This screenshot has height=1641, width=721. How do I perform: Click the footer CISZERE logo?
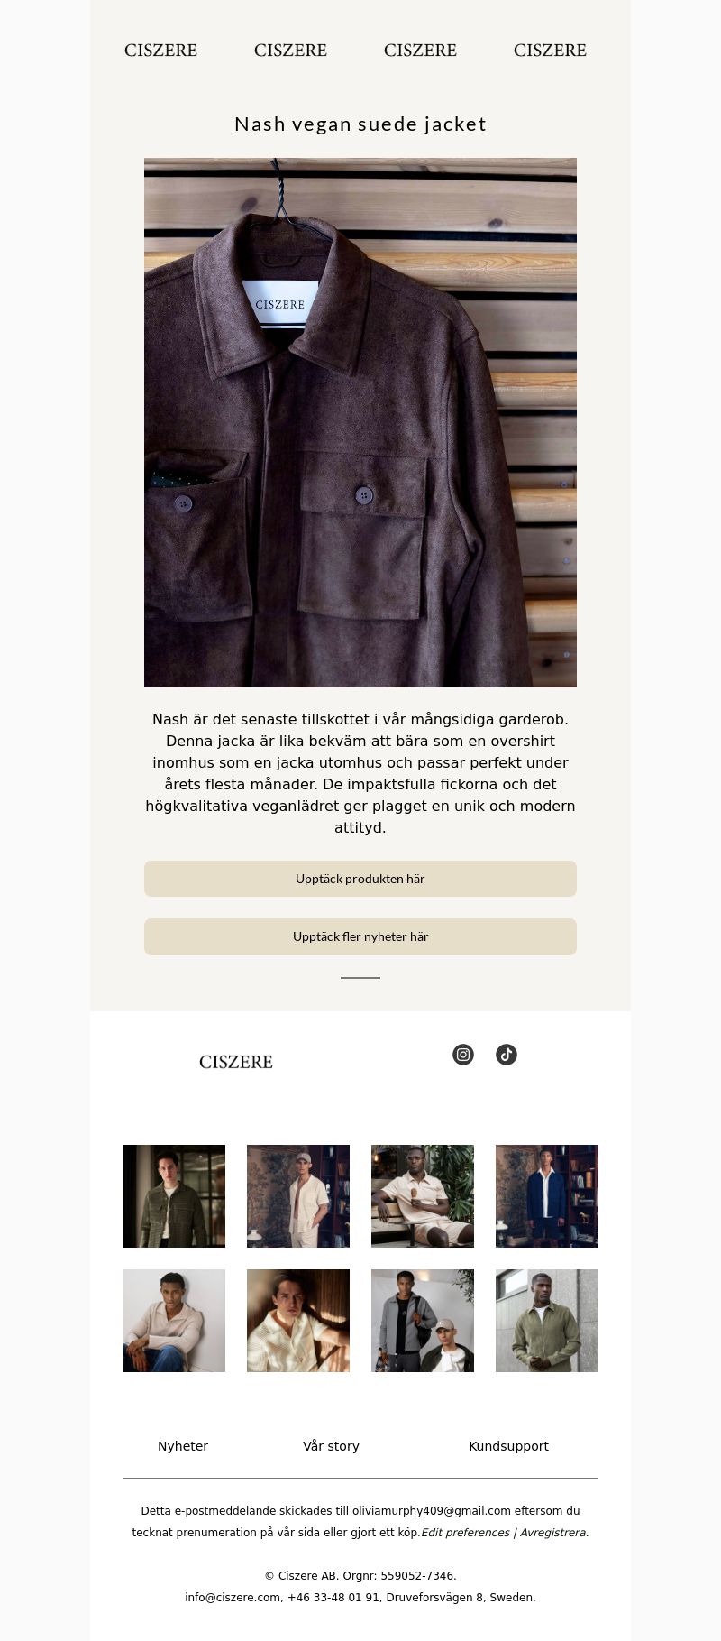tap(236, 1062)
